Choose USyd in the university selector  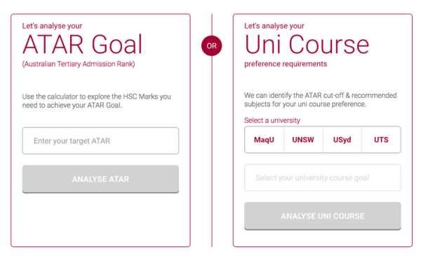(342, 140)
